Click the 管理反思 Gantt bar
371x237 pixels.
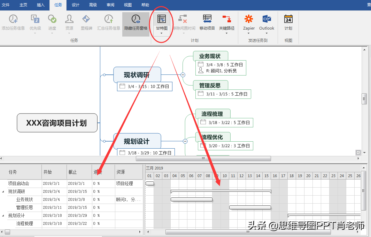point(250,207)
